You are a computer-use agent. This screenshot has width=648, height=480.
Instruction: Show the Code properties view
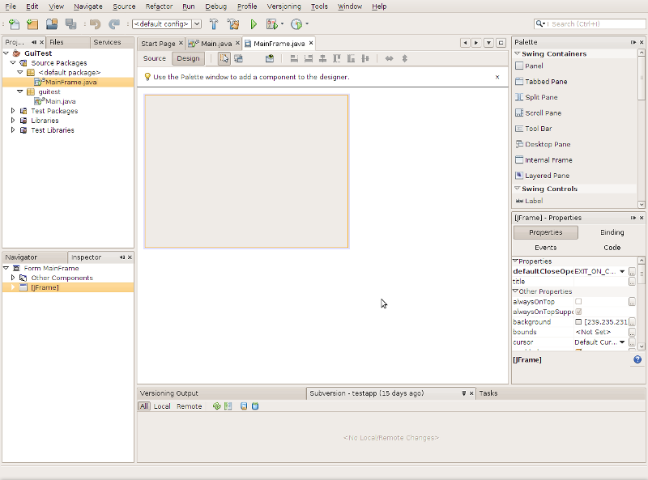[x=612, y=248]
